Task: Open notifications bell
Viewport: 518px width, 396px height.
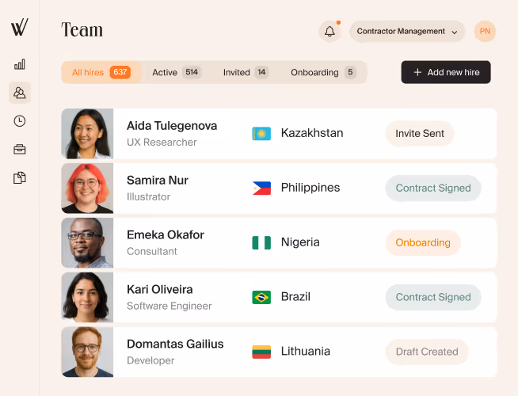Action: [x=329, y=32]
